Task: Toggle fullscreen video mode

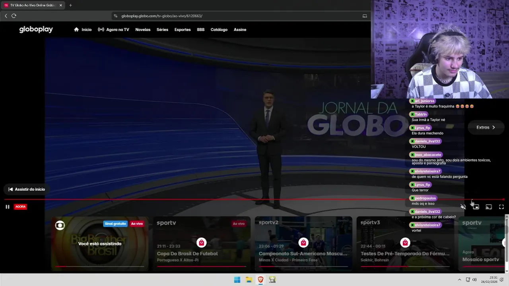Action: 501,207
